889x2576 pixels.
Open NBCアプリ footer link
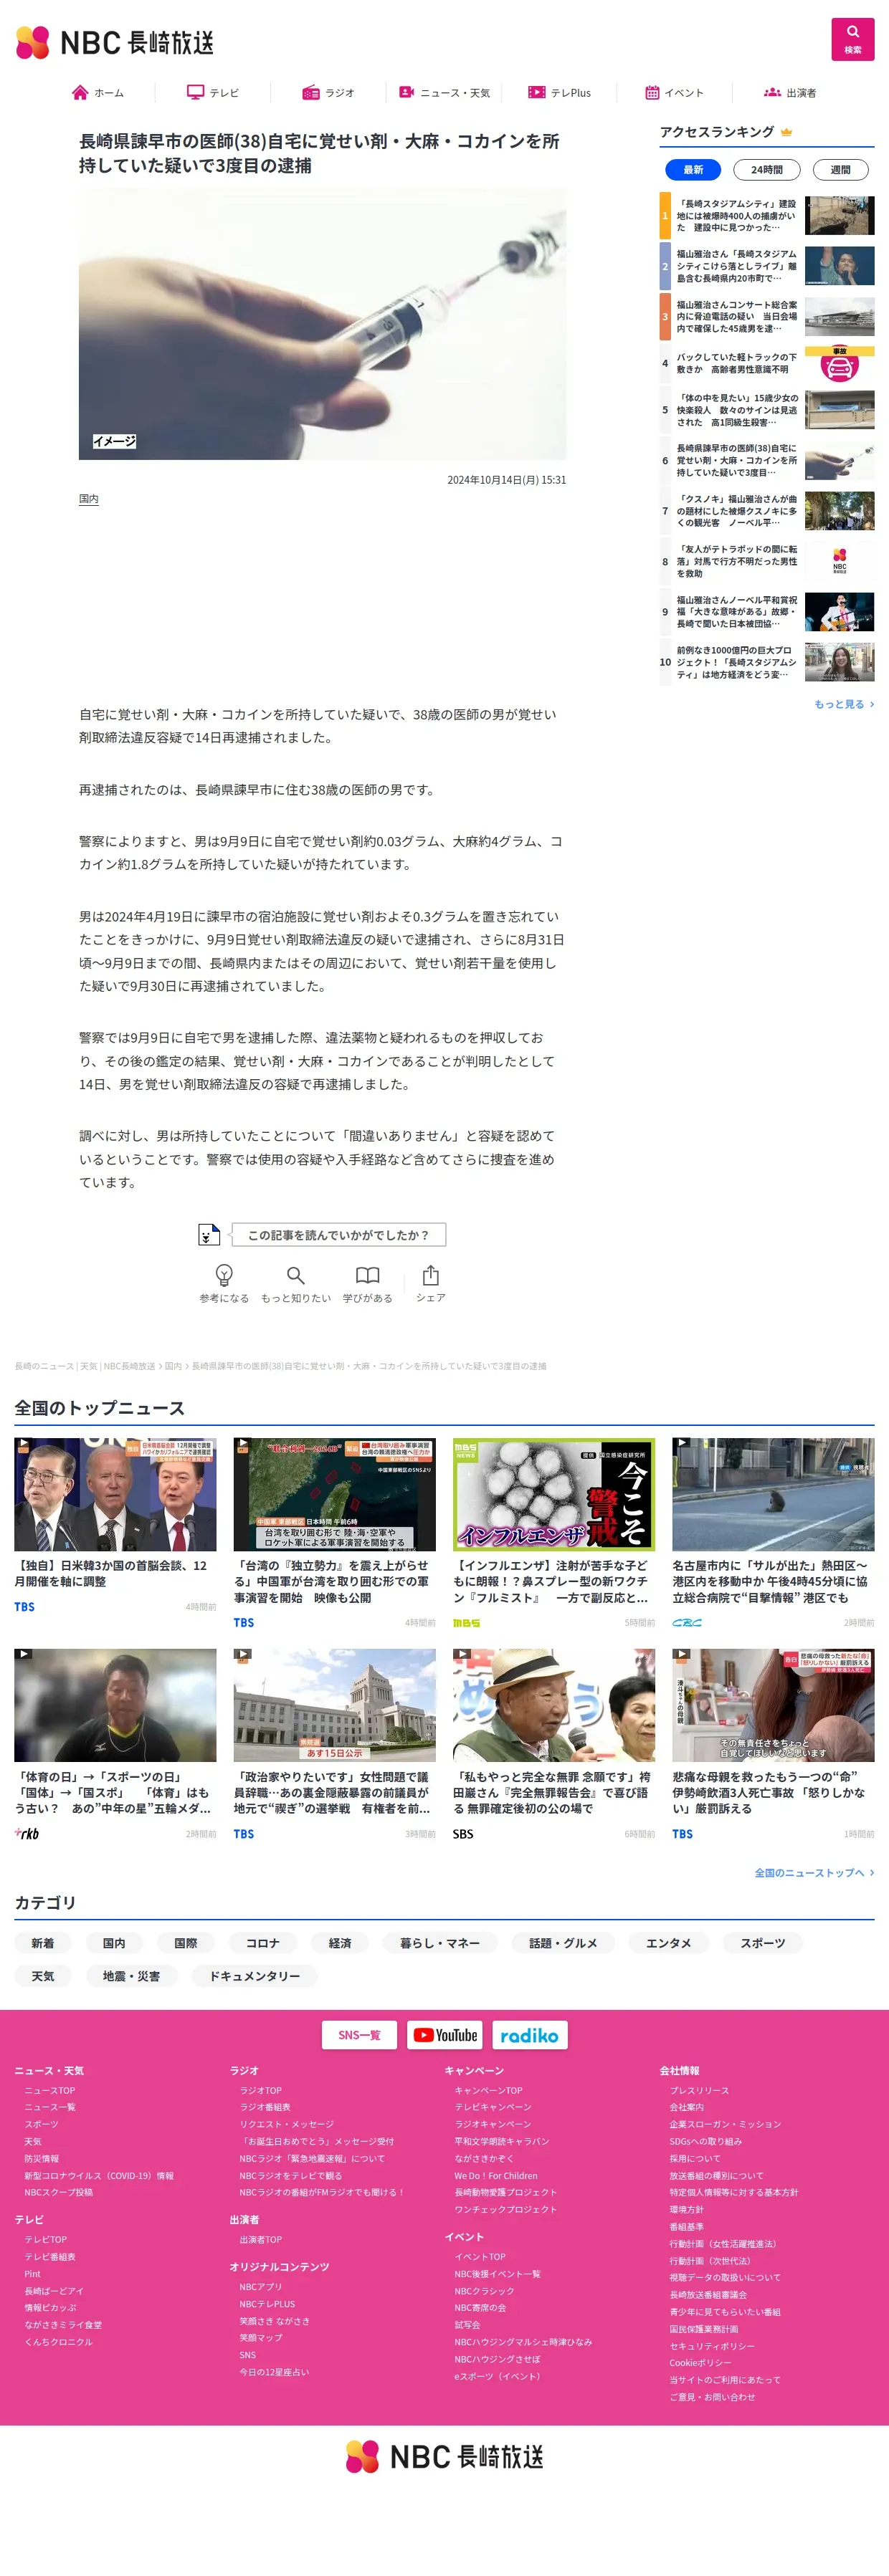click(x=261, y=2286)
